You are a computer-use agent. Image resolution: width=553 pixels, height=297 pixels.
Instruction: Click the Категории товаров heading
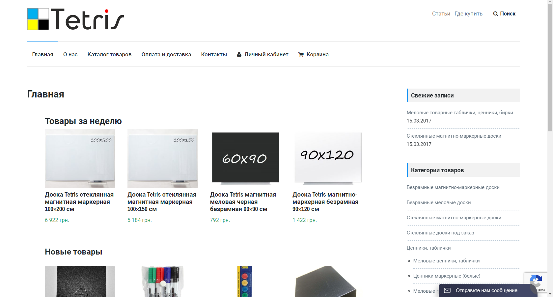437,170
